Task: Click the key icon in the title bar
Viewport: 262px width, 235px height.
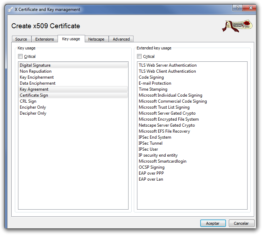Action: [x=10, y=10]
